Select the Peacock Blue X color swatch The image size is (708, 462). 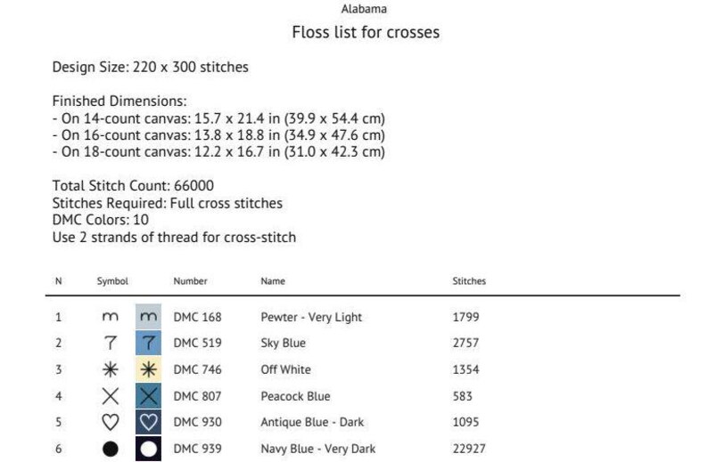(x=148, y=396)
